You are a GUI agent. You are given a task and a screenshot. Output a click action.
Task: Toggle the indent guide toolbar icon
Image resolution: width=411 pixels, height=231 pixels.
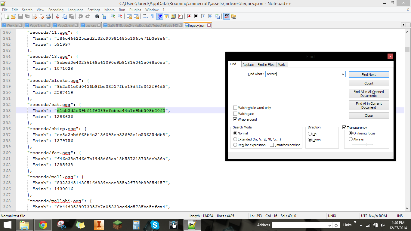click(x=159, y=16)
